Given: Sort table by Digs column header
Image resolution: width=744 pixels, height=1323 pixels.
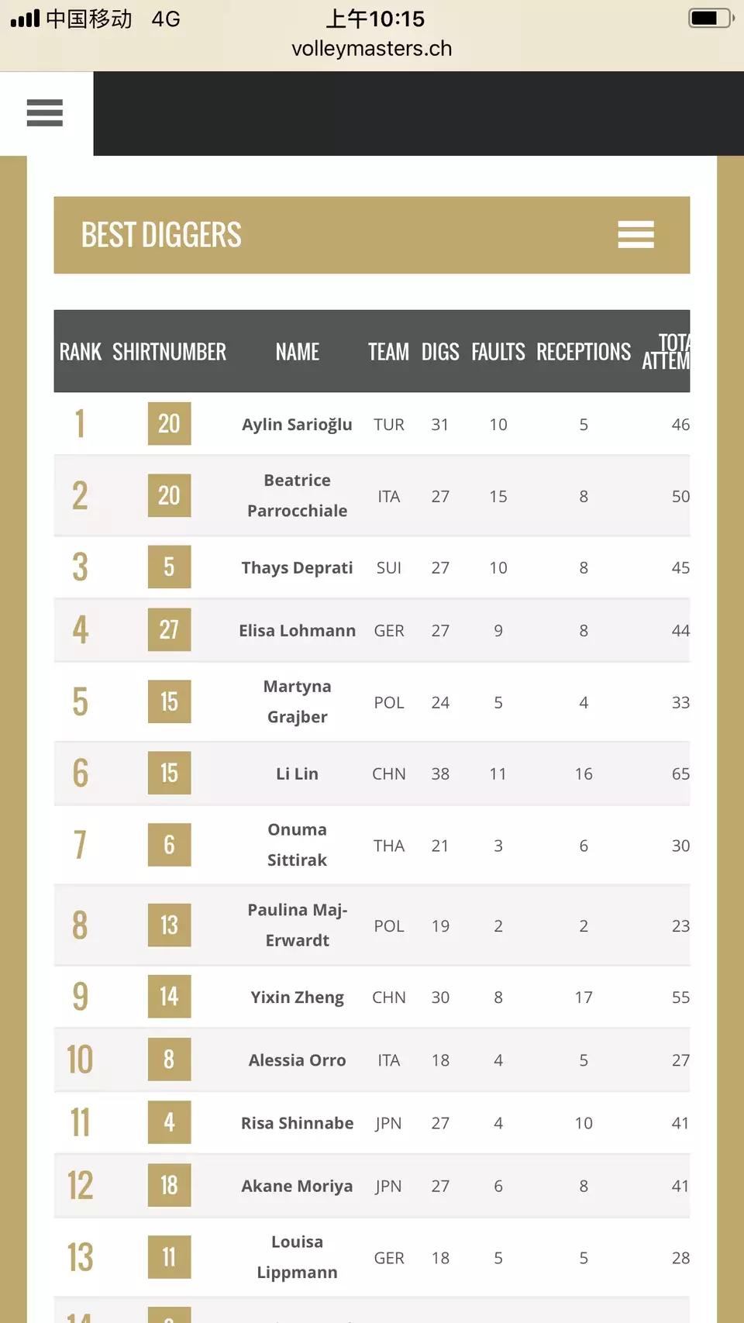Looking at the screenshot, I should 440,352.
